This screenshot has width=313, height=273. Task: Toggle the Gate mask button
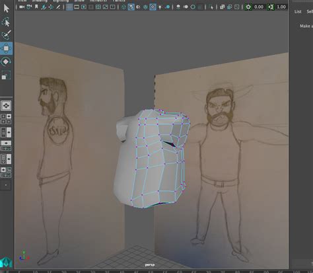click(91, 7)
